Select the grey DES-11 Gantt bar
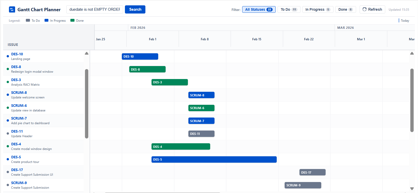The image size is (418, 193). (201, 134)
